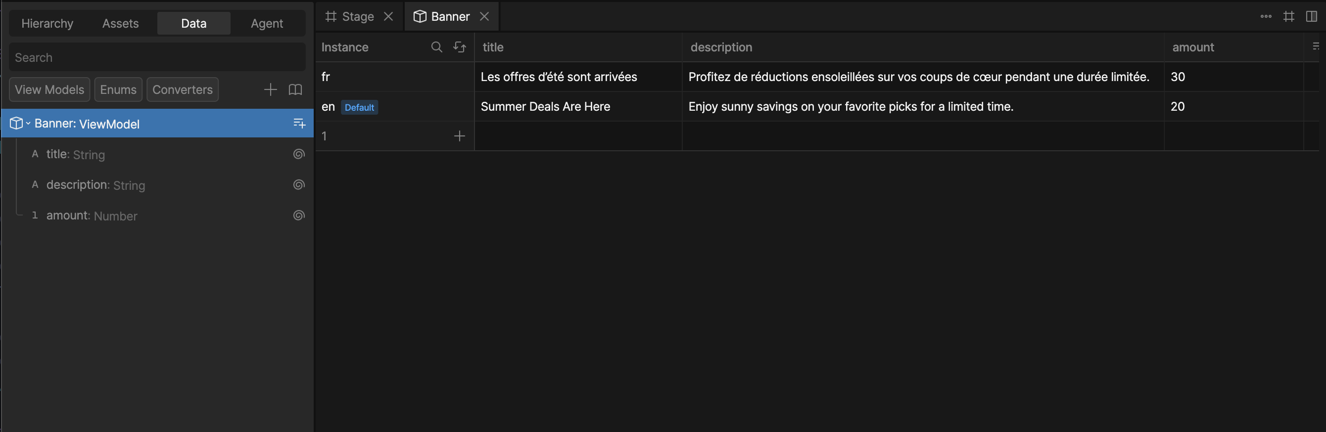
Task: Search instances with magnifier icon
Action: 436,47
